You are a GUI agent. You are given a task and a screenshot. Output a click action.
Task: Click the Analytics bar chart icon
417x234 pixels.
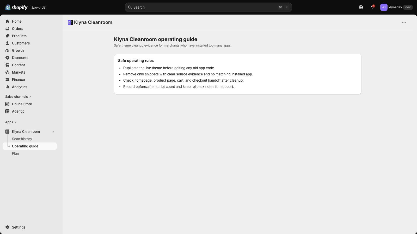7,87
